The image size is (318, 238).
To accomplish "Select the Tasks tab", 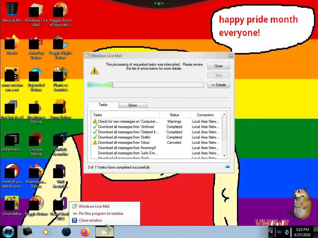I will click(103, 105).
